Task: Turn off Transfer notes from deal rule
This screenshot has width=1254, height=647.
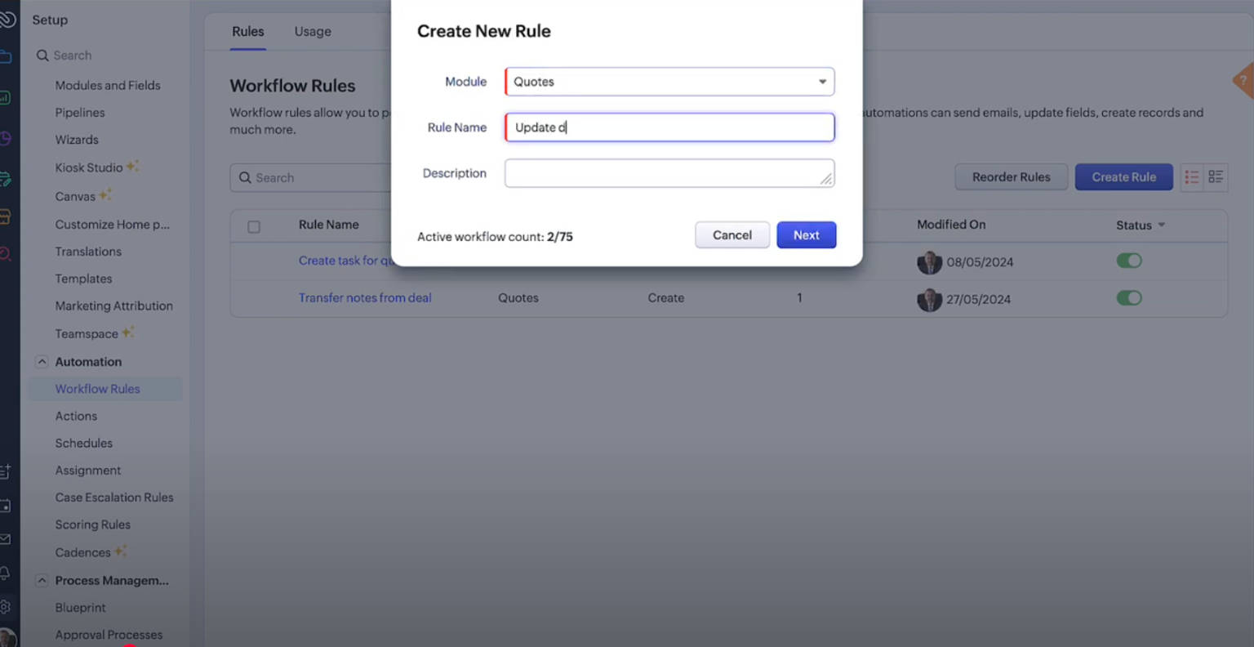Action: pos(1129,298)
